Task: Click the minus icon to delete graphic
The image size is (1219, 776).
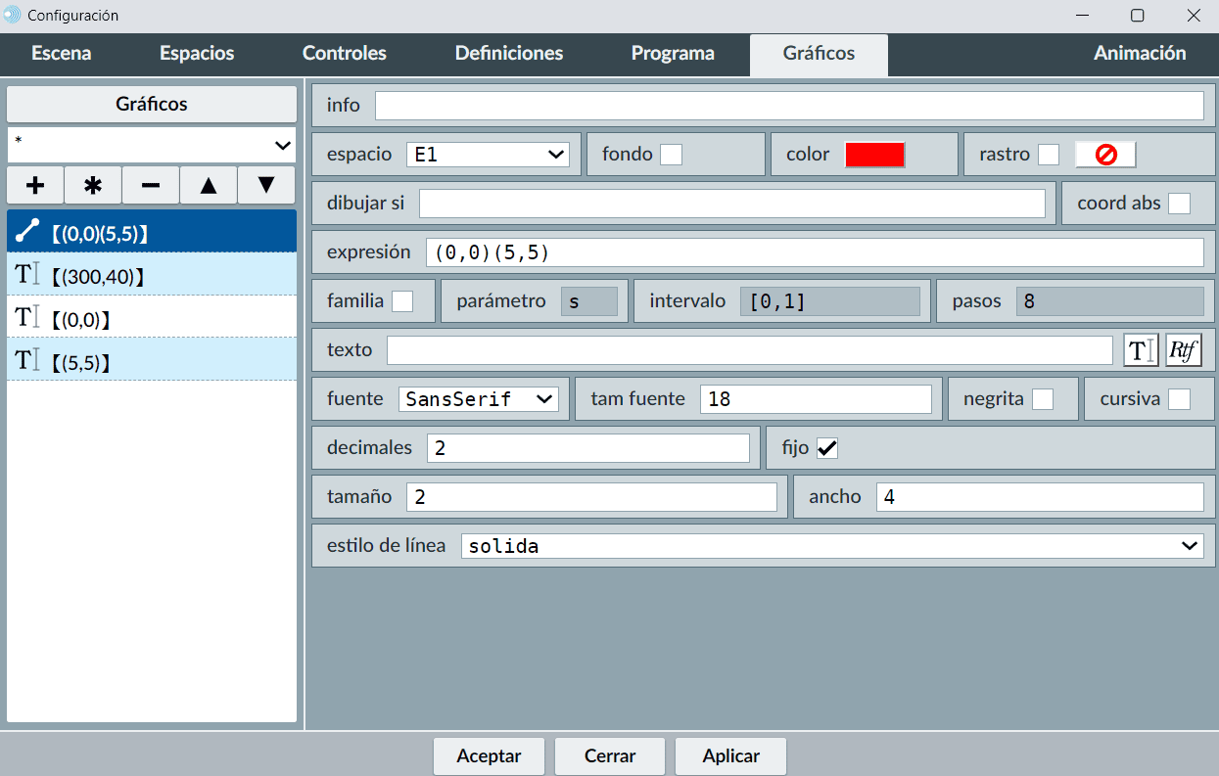Action: tap(151, 185)
